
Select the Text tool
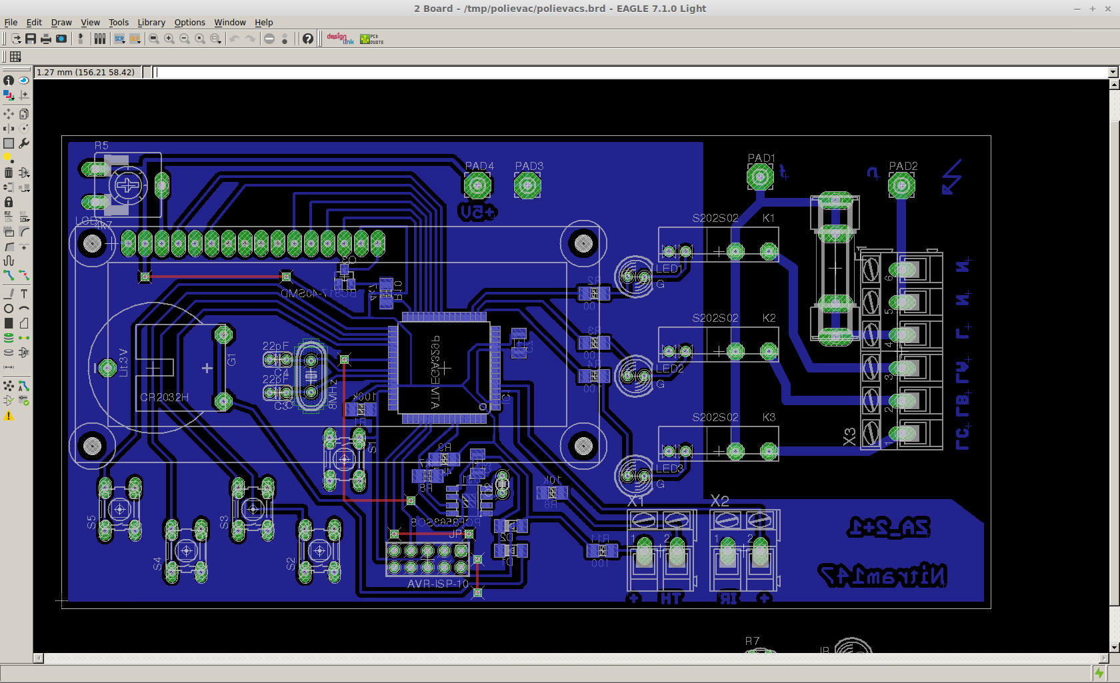24,294
